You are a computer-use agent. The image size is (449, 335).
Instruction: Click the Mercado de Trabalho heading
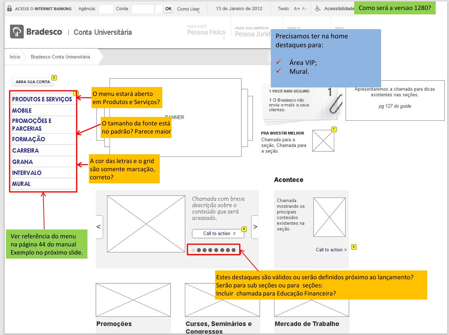(307, 324)
